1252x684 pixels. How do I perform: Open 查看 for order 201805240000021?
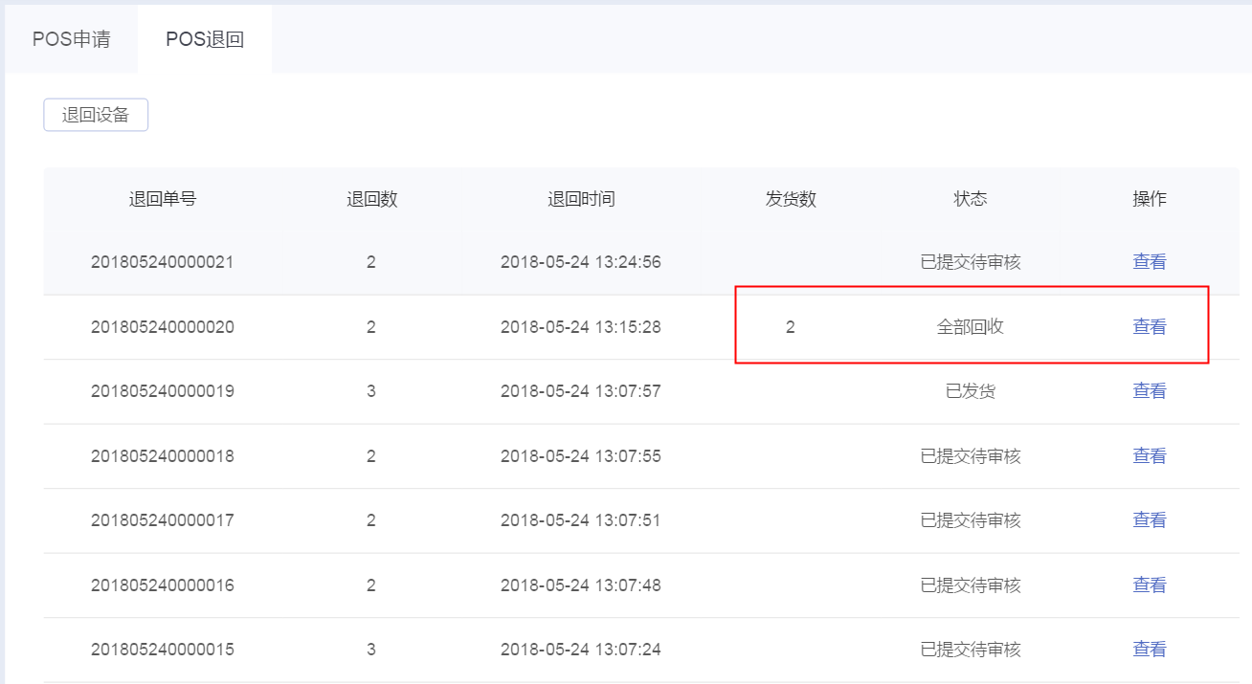coord(1150,262)
